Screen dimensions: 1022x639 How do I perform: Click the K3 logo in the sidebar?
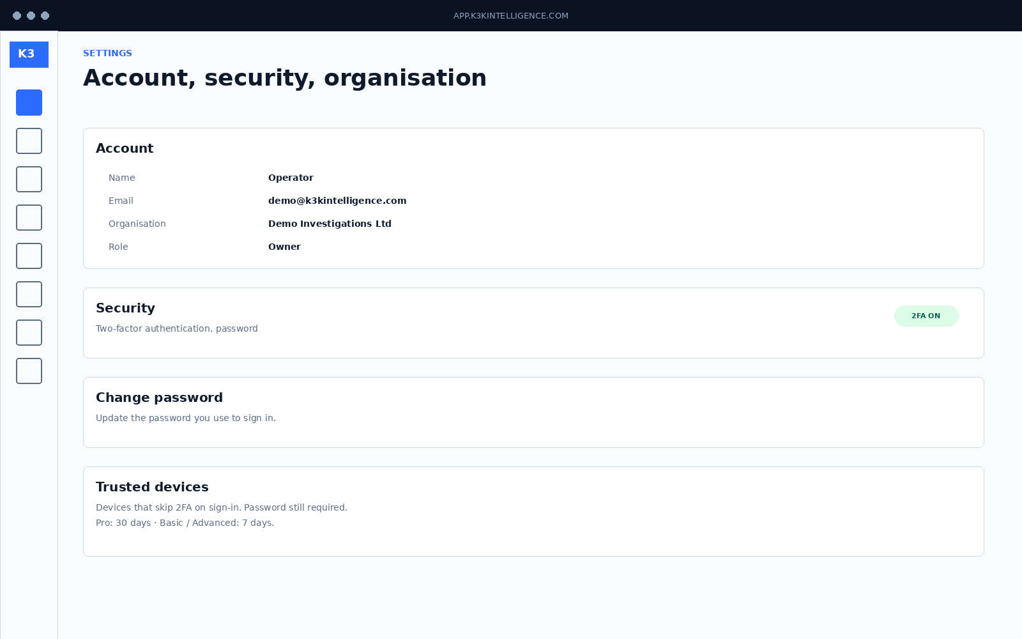coord(29,54)
